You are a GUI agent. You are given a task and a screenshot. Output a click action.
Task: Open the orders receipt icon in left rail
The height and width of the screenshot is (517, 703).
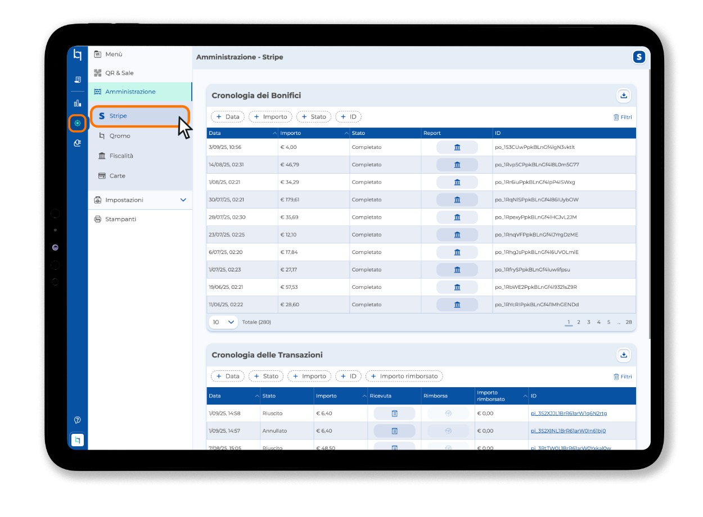point(78,80)
